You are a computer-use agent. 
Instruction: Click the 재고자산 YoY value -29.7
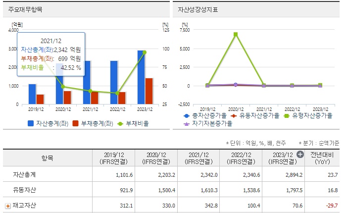332,206
